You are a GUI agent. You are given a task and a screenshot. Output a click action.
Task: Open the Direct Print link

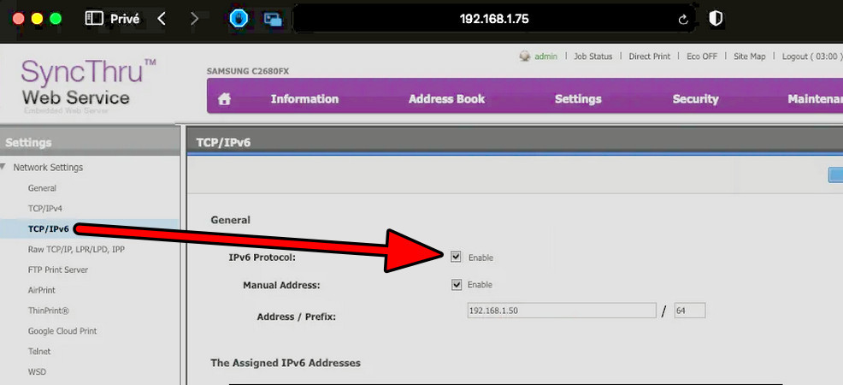pyautogui.click(x=650, y=56)
